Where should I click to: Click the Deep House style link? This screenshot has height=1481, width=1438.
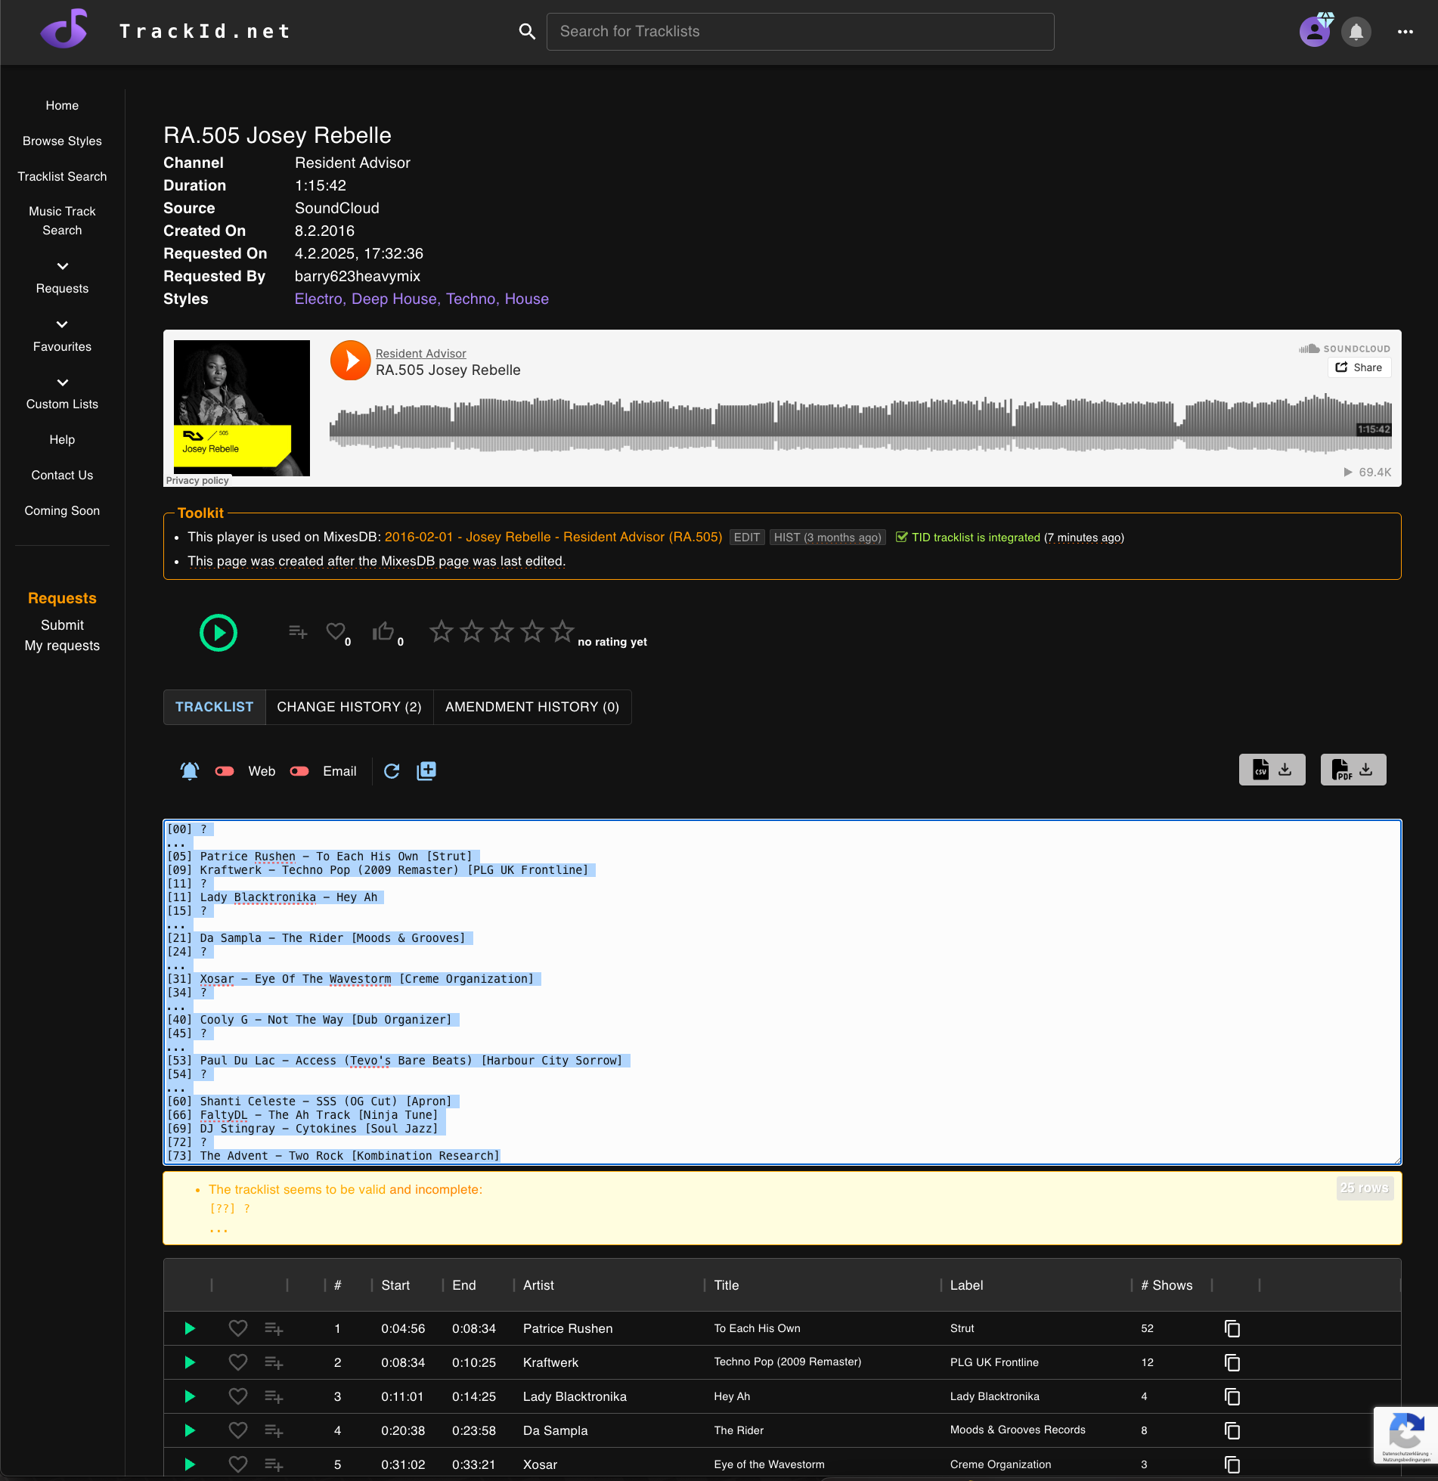(394, 299)
